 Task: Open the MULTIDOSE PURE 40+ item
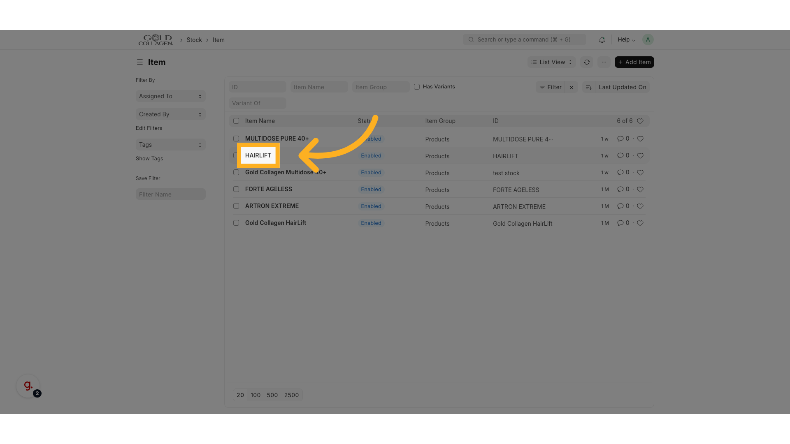(277, 139)
